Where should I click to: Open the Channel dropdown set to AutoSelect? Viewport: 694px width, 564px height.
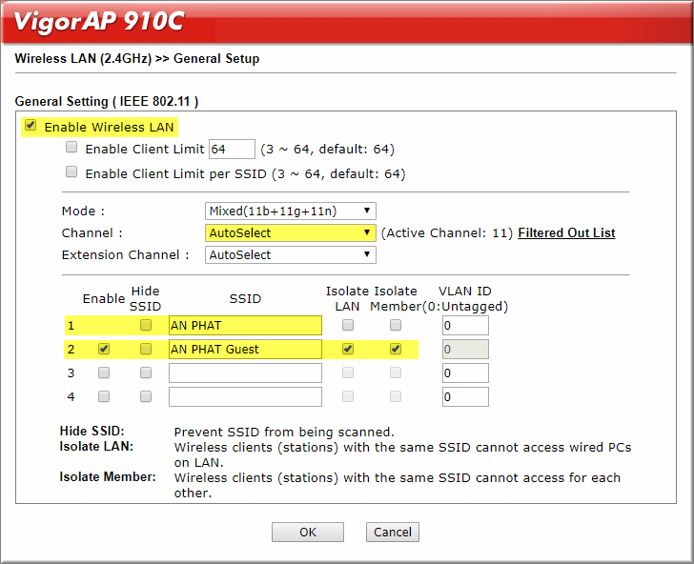pos(291,232)
